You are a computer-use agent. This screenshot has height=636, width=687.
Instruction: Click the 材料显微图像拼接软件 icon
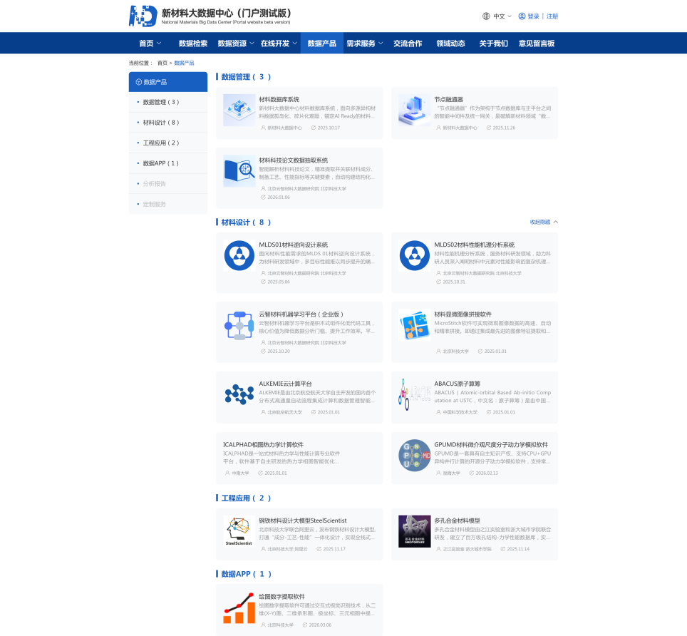tap(414, 325)
